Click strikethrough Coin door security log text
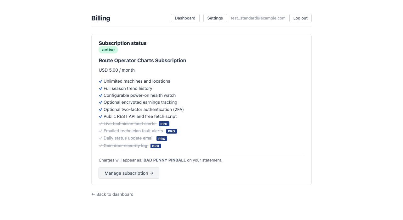The image size is (403, 220). tap(125, 146)
